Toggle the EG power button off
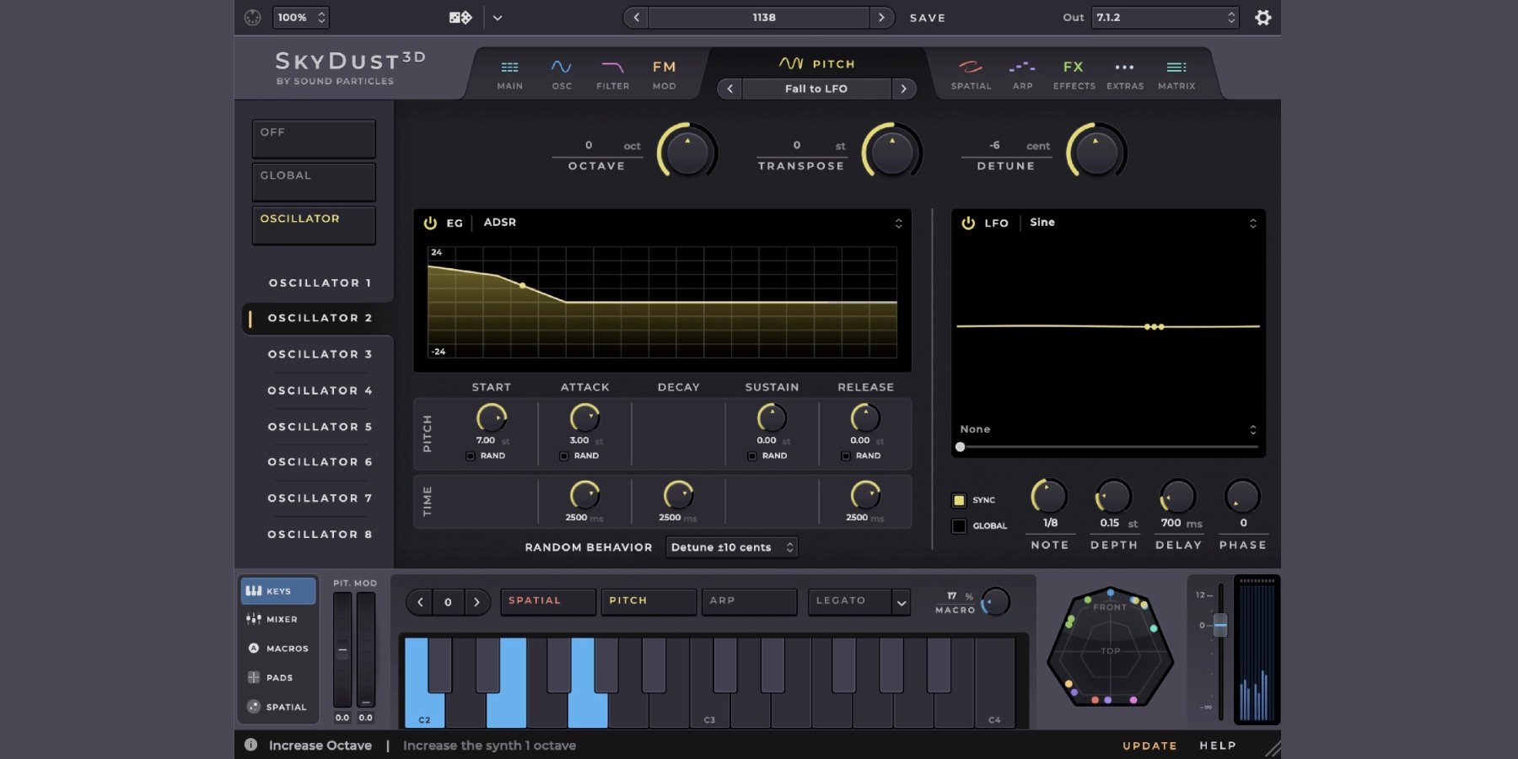The height and width of the screenshot is (759, 1518). coord(430,222)
